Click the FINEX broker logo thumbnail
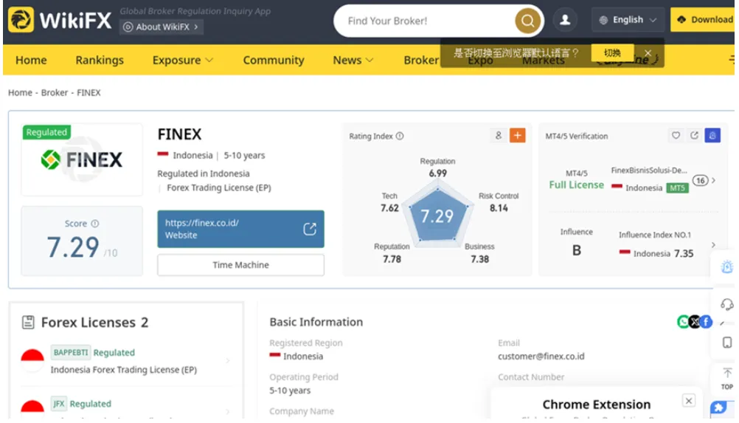Screen dimensions: 739x423 point(82,159)
